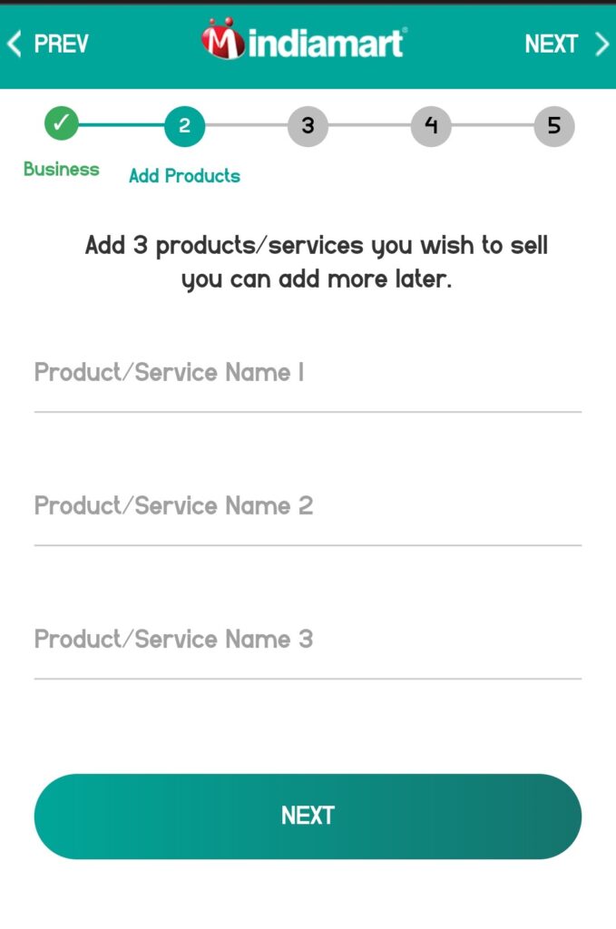Click the Product/Service Name 2 field
The width and height of the screenshot is (616, 929).
point(308,514)
